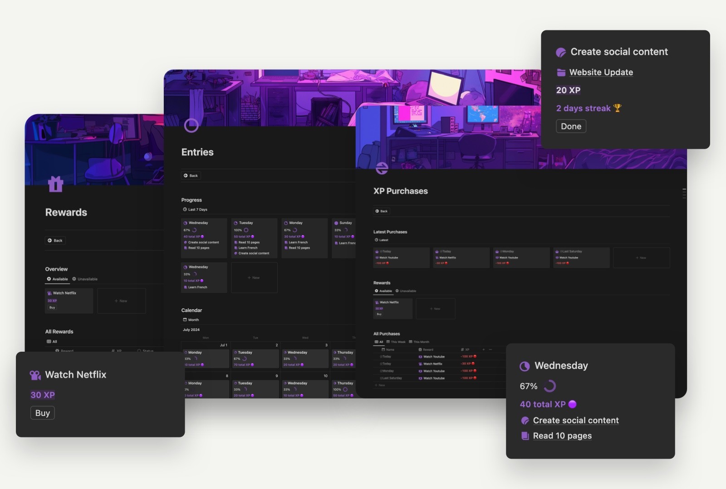Open the Latest sort option in Latest Purchases
The width and height of the screenshot is (726, 489).
[382, 240]
